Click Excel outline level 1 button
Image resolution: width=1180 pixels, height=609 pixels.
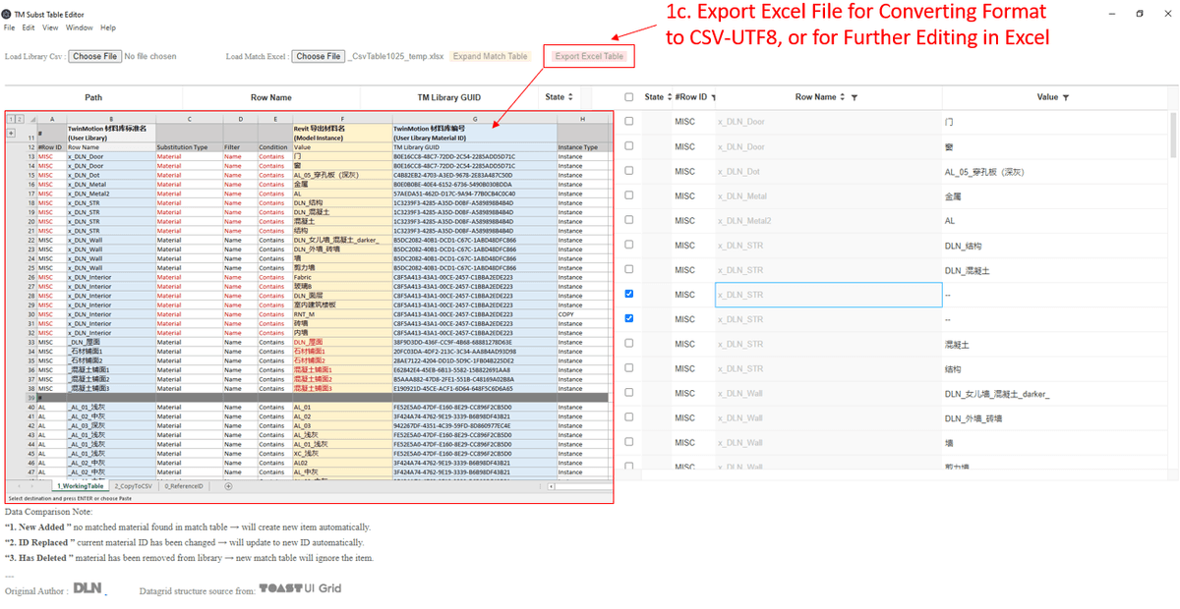click(10, 119)
